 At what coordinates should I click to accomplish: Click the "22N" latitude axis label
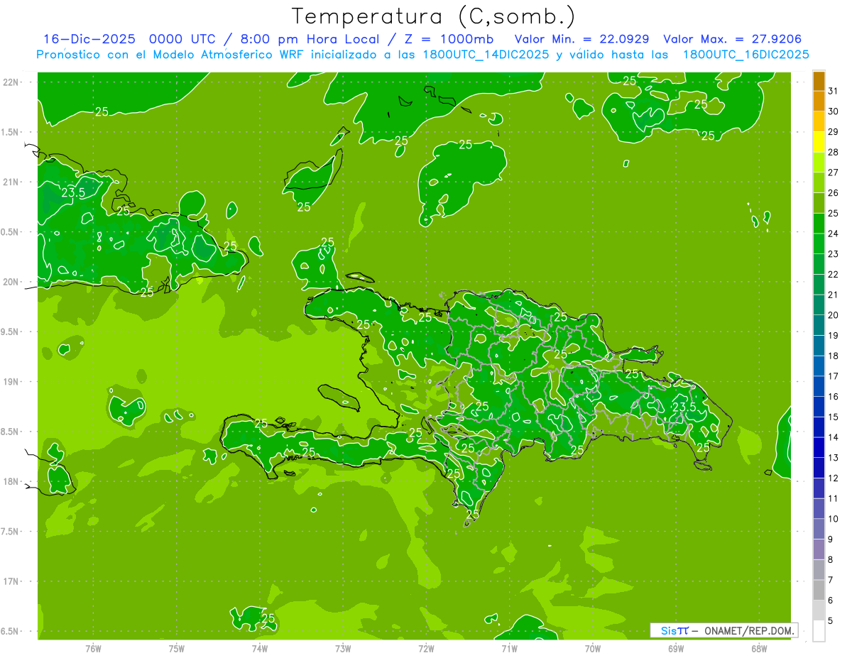pyautogui.click(x=12, y=82)
